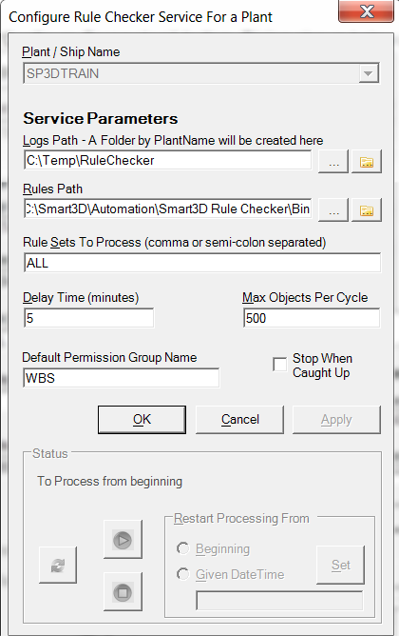The image size is (399, 636).
Task: Open the SP3DTRAIN plant combo box
Action: [x=201, y=73]
